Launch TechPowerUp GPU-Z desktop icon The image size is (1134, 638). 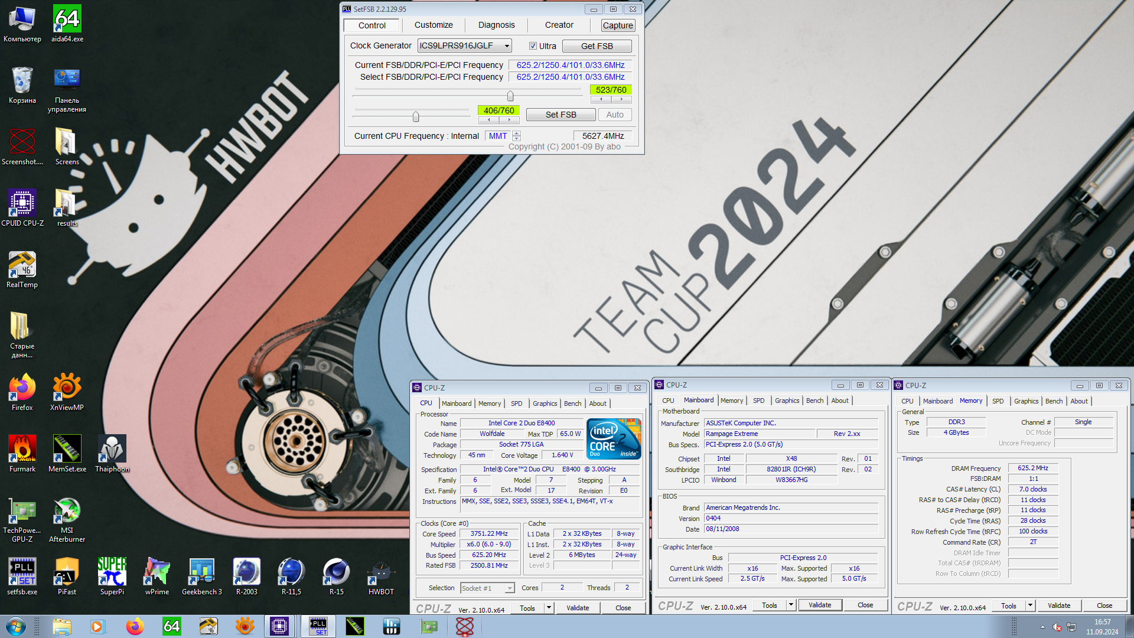tap(22, 520)
